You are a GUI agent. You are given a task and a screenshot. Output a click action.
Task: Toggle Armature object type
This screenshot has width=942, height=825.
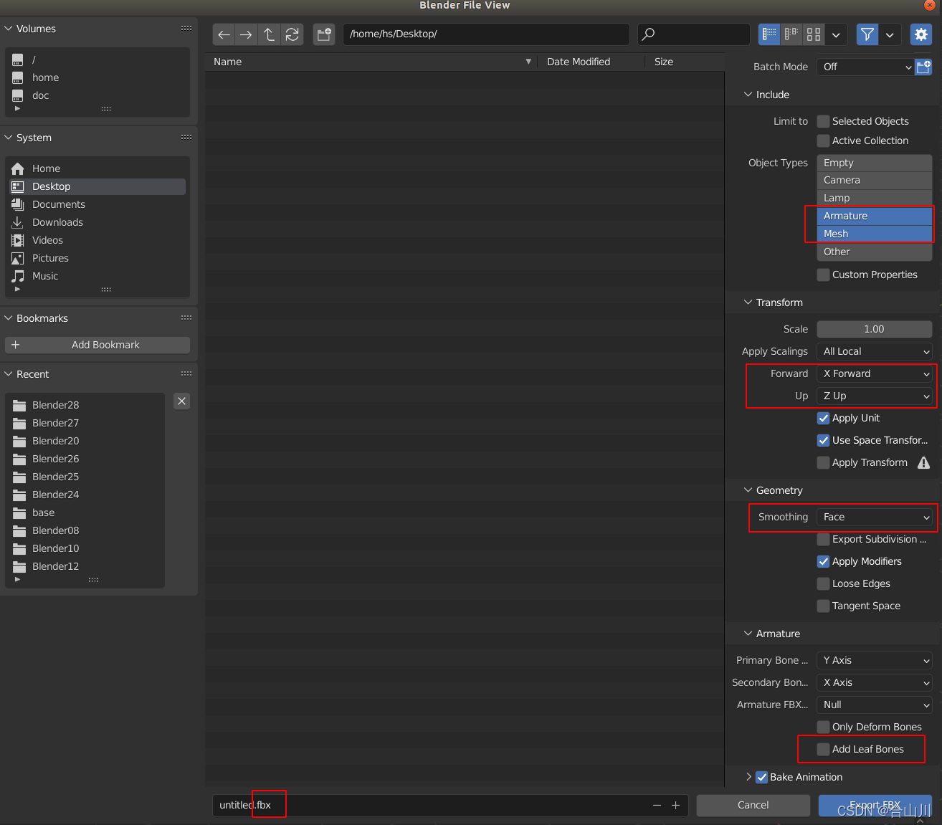pos(875,216)
